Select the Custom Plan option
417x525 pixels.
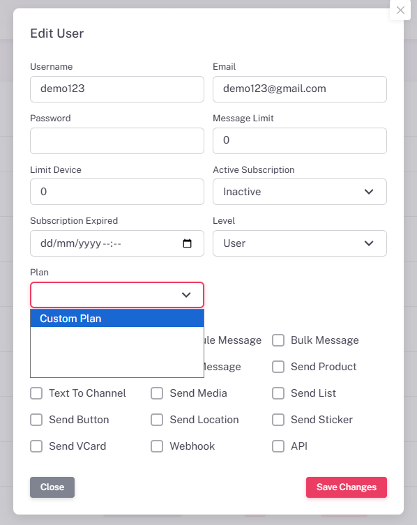(x=117, y=319)
